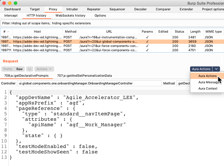Expand the Aura Actions chevron dropdown
This screenshot has height=166, width=224.
click(x=216, y=69)
